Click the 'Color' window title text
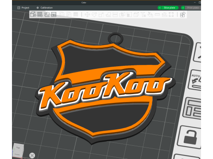Screen dimensions: 213x159 [x=84, y=3]
